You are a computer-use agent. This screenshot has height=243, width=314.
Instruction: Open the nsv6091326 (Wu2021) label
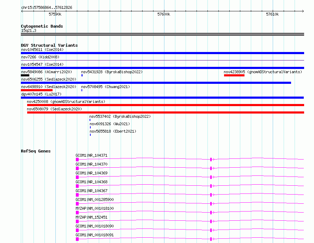110,124
